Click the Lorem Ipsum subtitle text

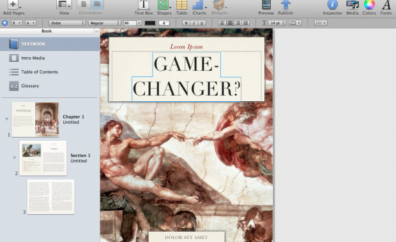coord(187,47)
